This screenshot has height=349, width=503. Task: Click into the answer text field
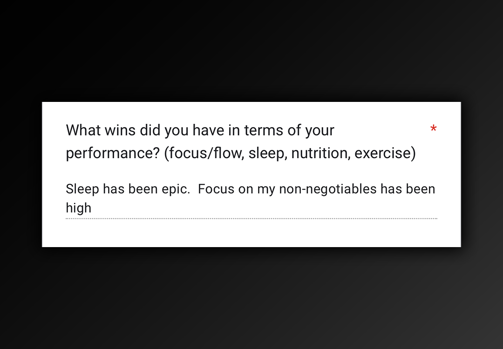pyautogui.click(x=251, y=198)
